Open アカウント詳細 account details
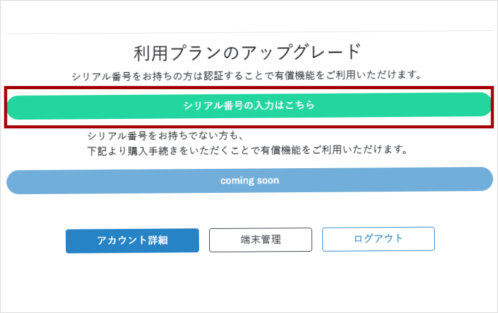 click(132, 240)
